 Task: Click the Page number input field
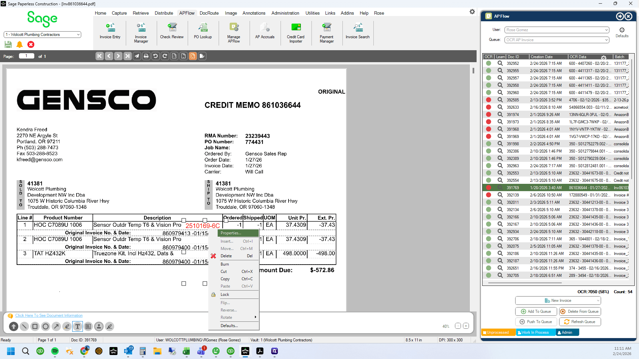[x=27, y=56]
